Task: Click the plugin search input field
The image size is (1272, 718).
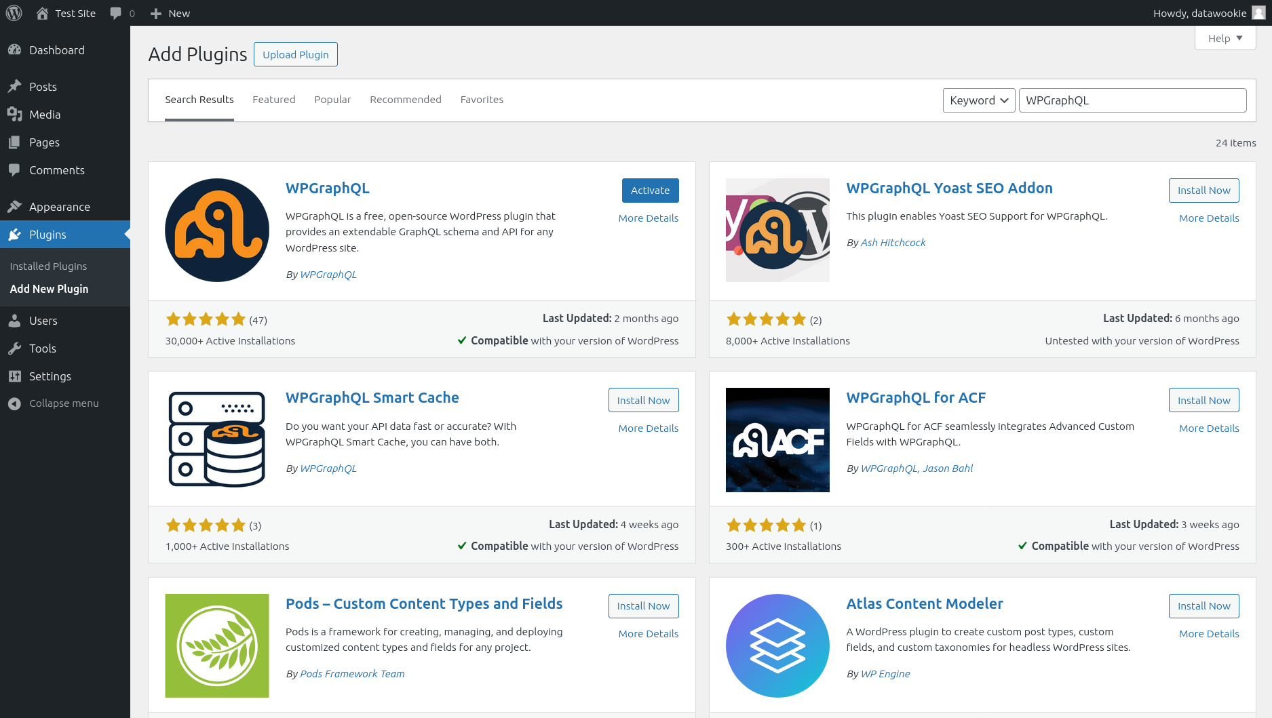Action: point(1132,100)
